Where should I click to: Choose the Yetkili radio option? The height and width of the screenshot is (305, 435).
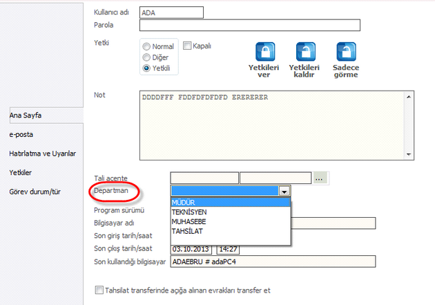coord(146,68)
